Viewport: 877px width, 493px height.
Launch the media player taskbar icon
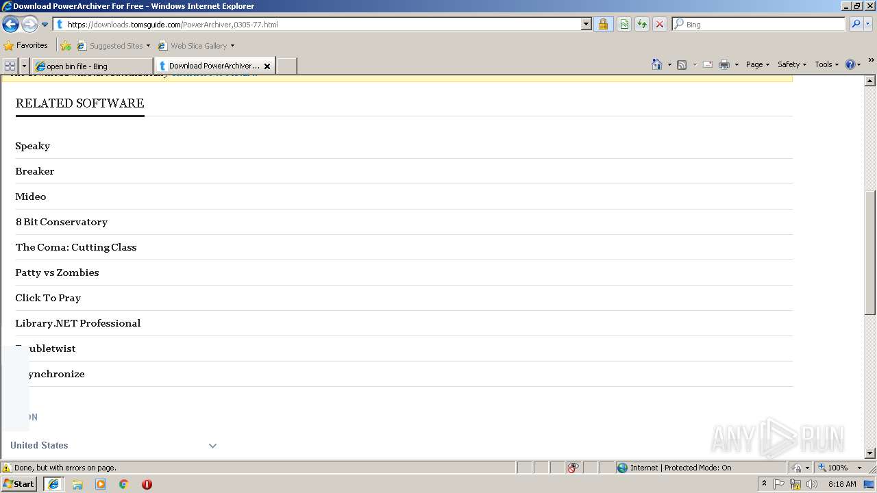101,484
